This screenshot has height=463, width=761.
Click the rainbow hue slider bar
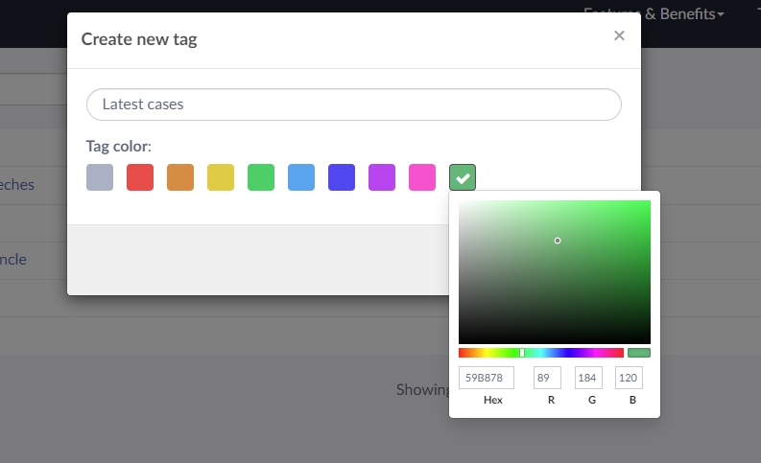(x=541, y=353)
